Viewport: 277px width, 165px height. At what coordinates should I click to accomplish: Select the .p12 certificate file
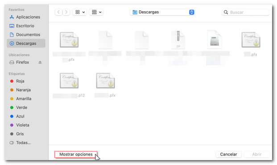(x=69, y=81)
